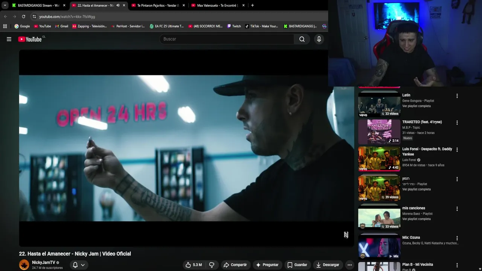Open the apps grid in bookmarks bar
This screenshot has width=482, height=271.
(5, 26)
